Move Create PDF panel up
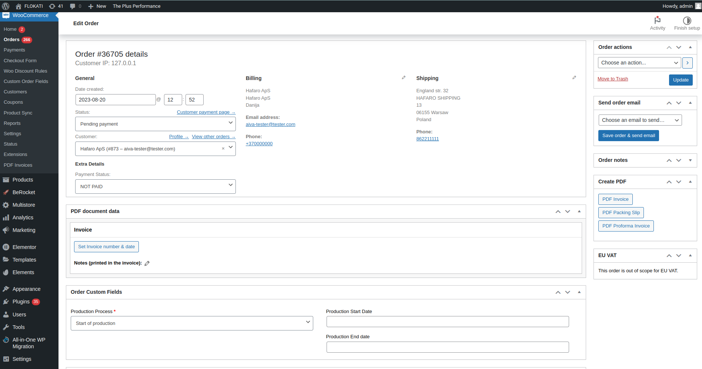702x369 pixels. tap(669, 182)
